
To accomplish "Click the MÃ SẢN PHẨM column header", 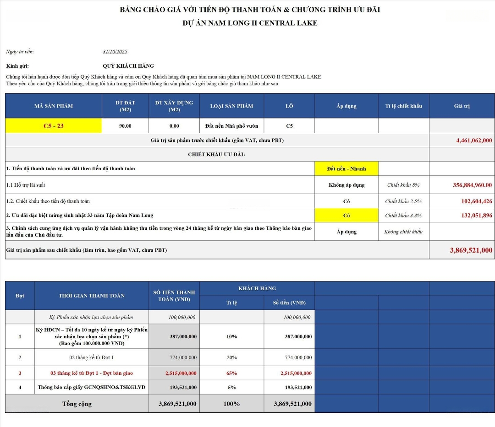I will click(x=54, y=106).
